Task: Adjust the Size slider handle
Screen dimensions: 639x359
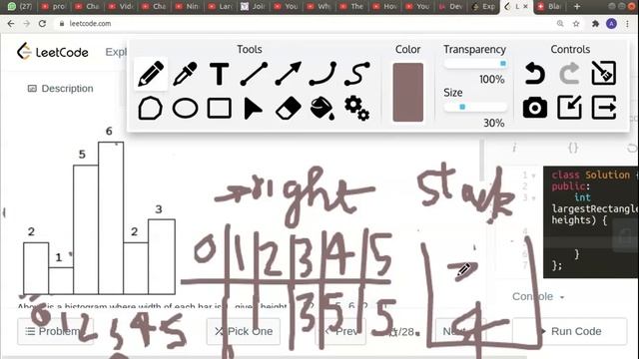Action: [462, 107]
